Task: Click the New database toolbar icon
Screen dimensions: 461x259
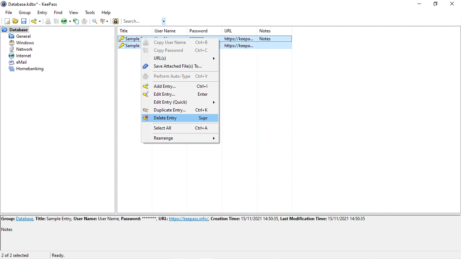Action: pos(7,21)
